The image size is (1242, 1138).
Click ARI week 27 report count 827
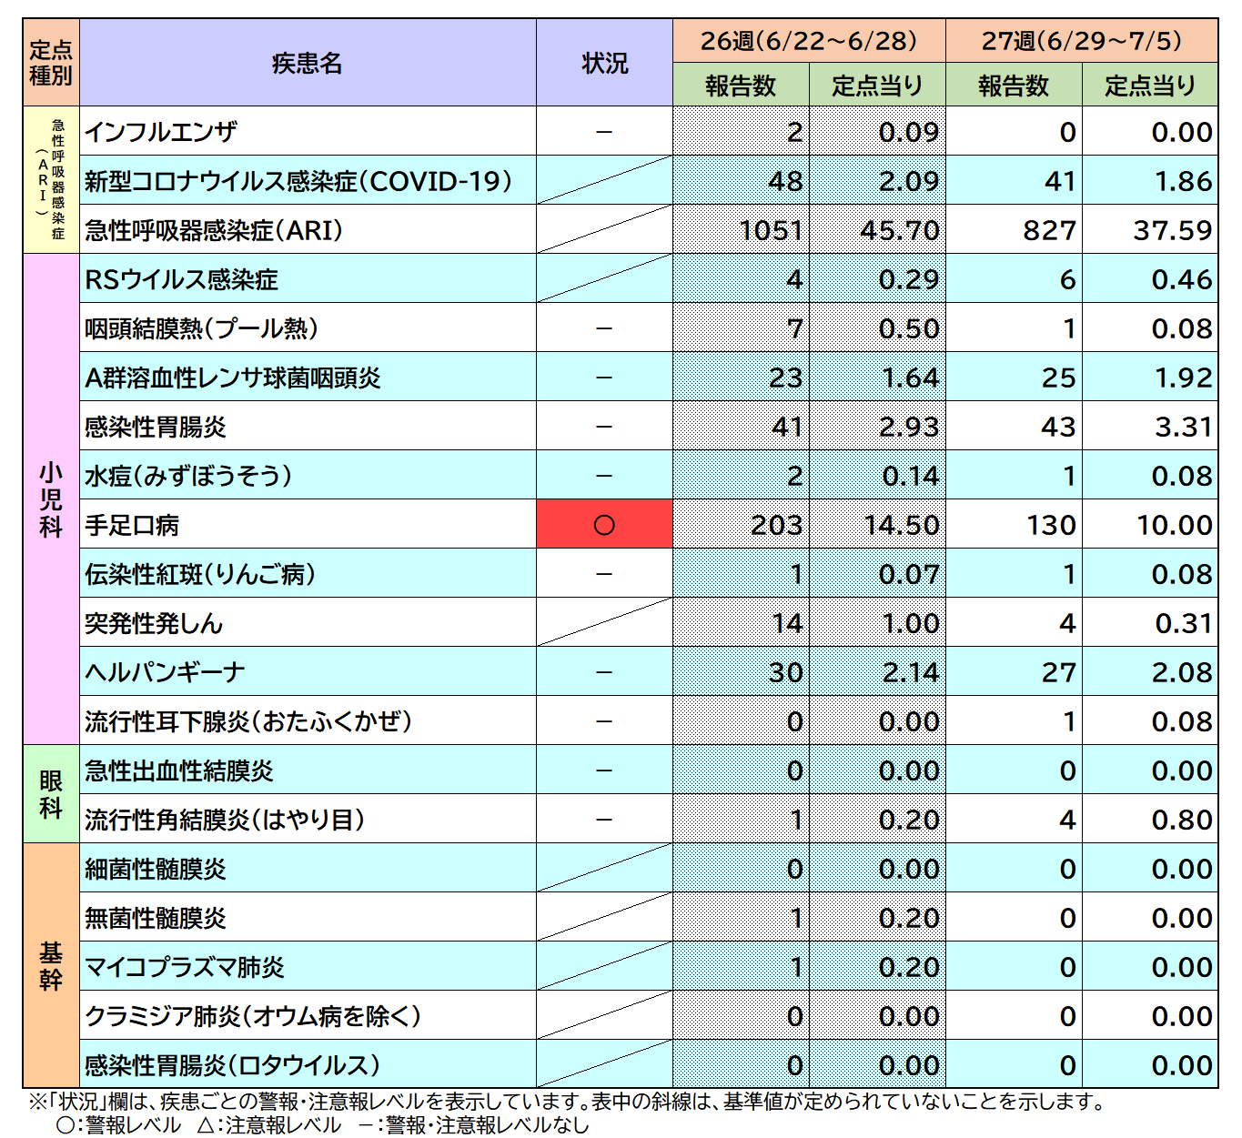[x=1049, y=230]
